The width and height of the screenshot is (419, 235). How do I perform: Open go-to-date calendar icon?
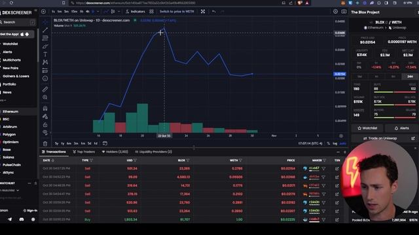tap(105, 144)
